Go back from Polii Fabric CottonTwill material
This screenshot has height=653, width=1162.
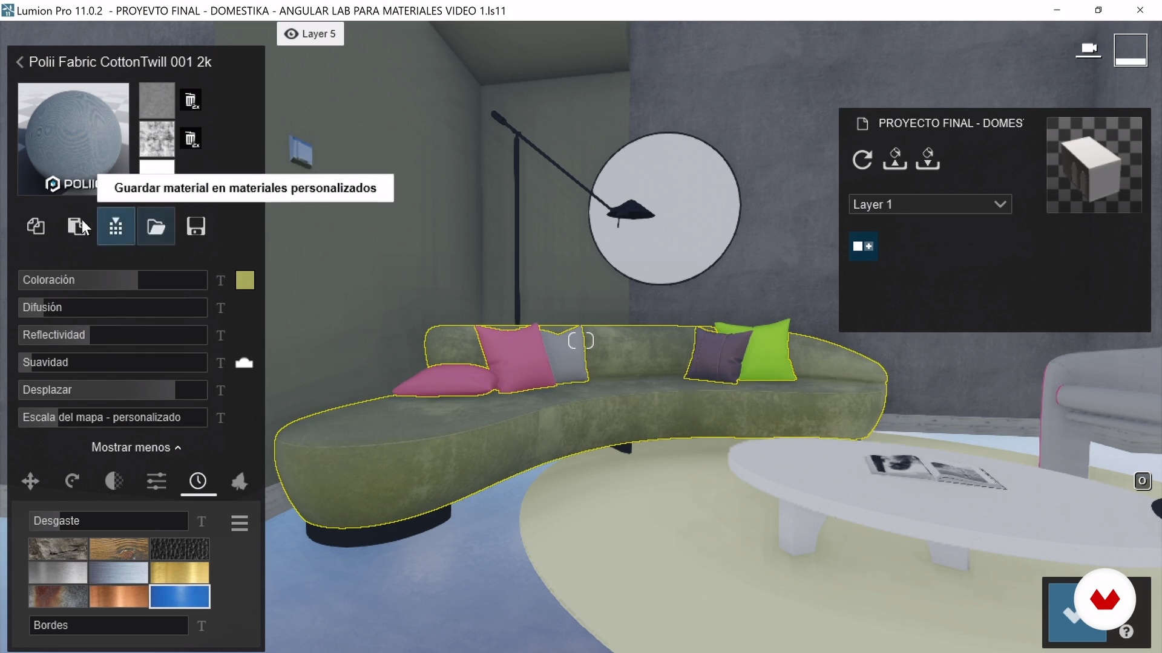(19, 62)
